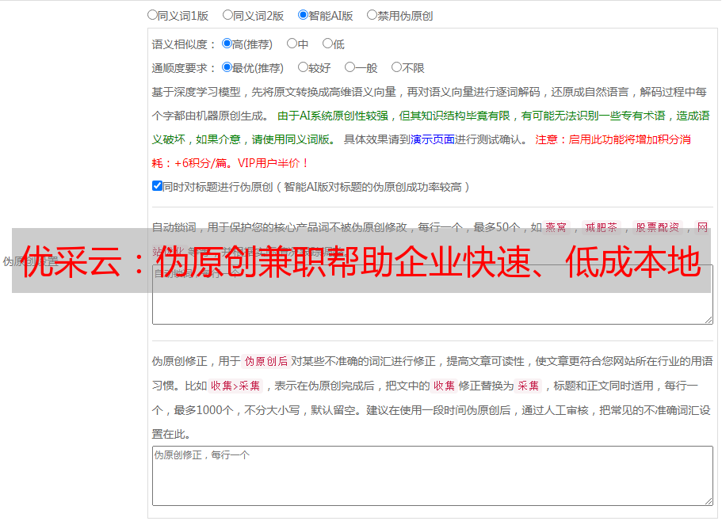This screenshot has height=521, width=722.
Task: Select the 同义词1版 radio option
Action: tap(152, 15)
